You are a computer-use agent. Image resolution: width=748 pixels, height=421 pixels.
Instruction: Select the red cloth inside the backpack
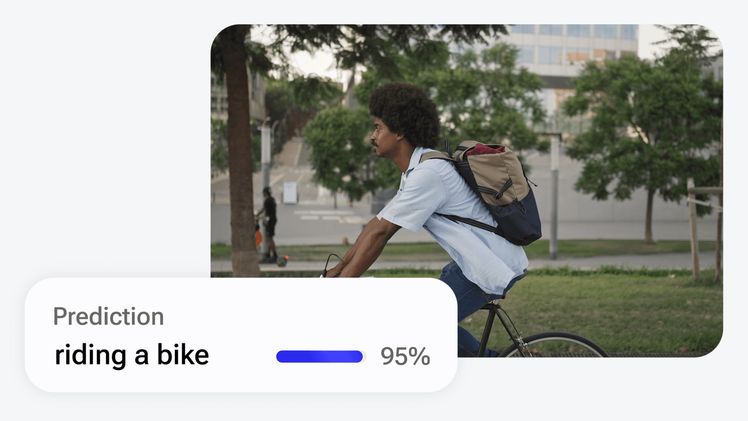tap(485, 149)
